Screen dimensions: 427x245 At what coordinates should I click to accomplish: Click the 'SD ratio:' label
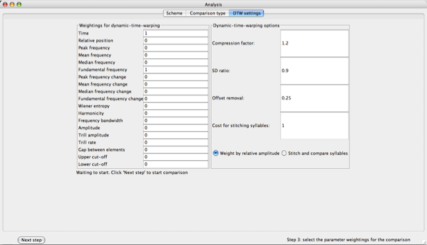pos(221,71)
